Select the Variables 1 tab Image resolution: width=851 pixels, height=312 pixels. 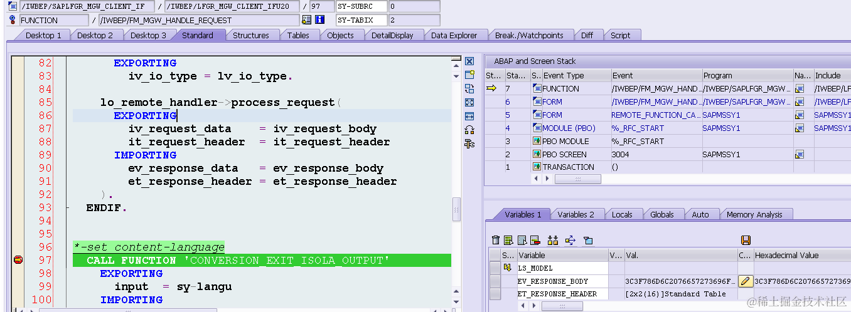(523, 214)
